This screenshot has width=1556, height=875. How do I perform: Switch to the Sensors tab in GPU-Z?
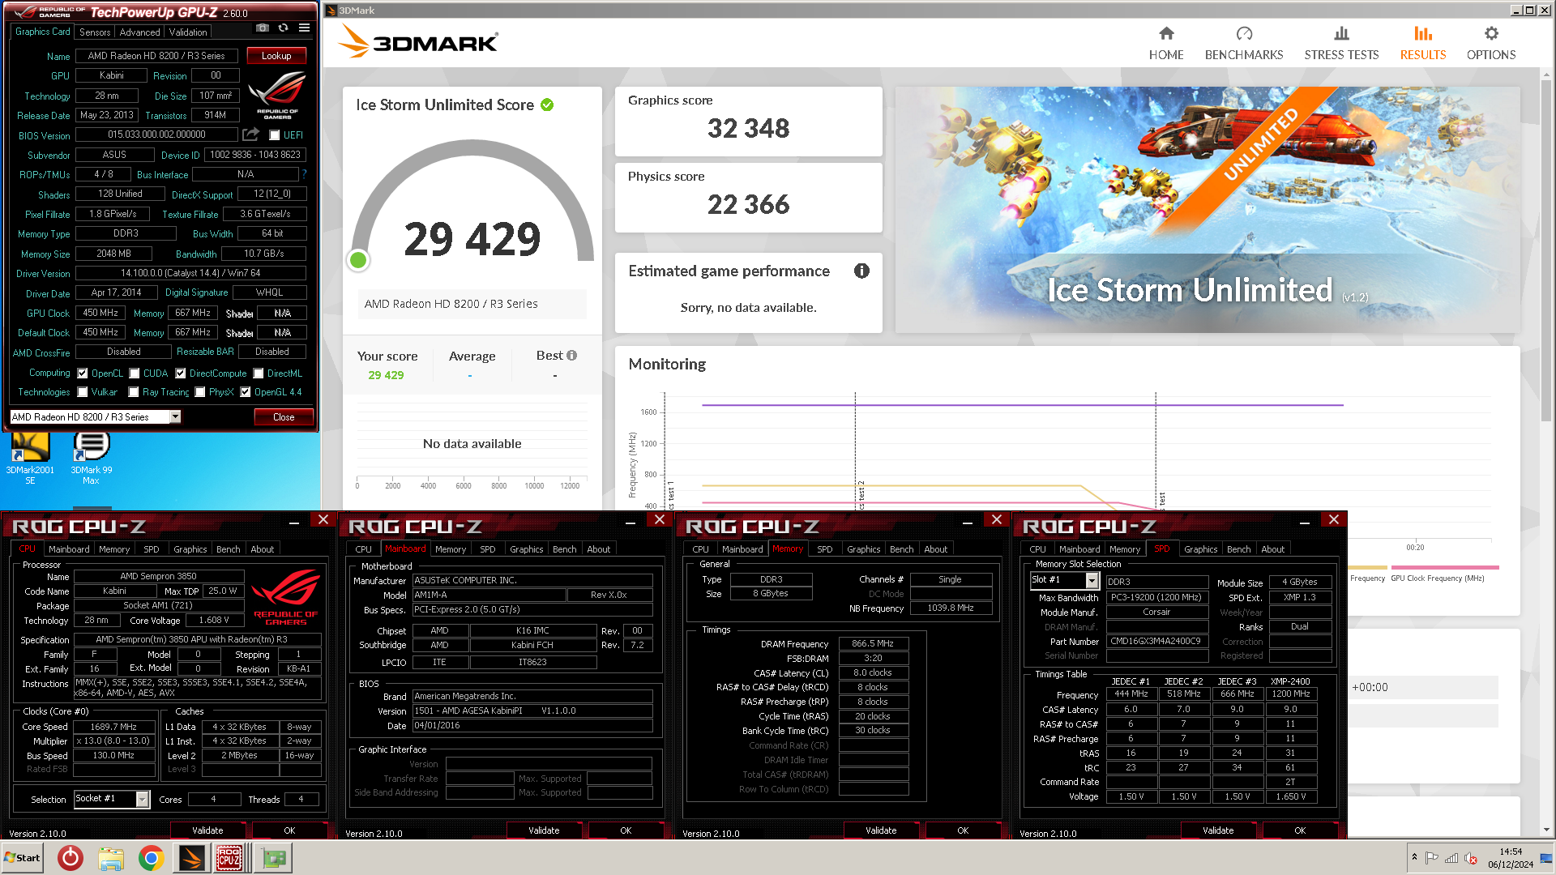(95, 32)
